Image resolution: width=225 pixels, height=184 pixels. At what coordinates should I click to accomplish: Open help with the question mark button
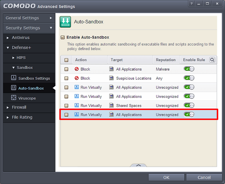[192, 3]
